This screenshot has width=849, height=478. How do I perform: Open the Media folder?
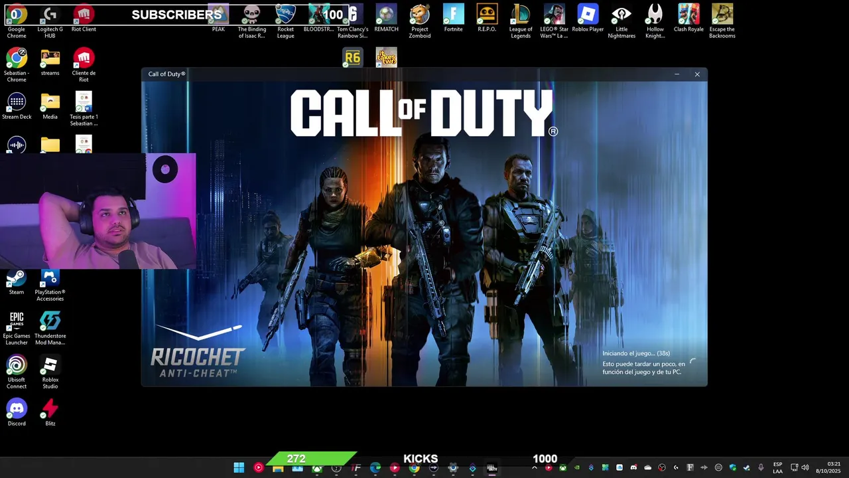[x=50, y=106]
